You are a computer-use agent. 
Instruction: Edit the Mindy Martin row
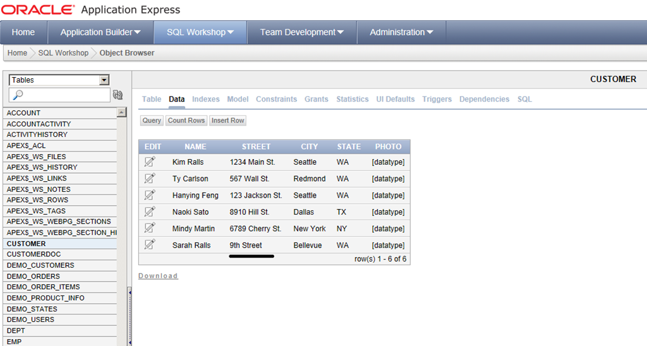[150, 228]
